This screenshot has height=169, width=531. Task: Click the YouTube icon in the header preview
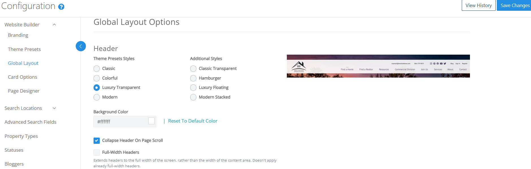(x=441, y=64)
